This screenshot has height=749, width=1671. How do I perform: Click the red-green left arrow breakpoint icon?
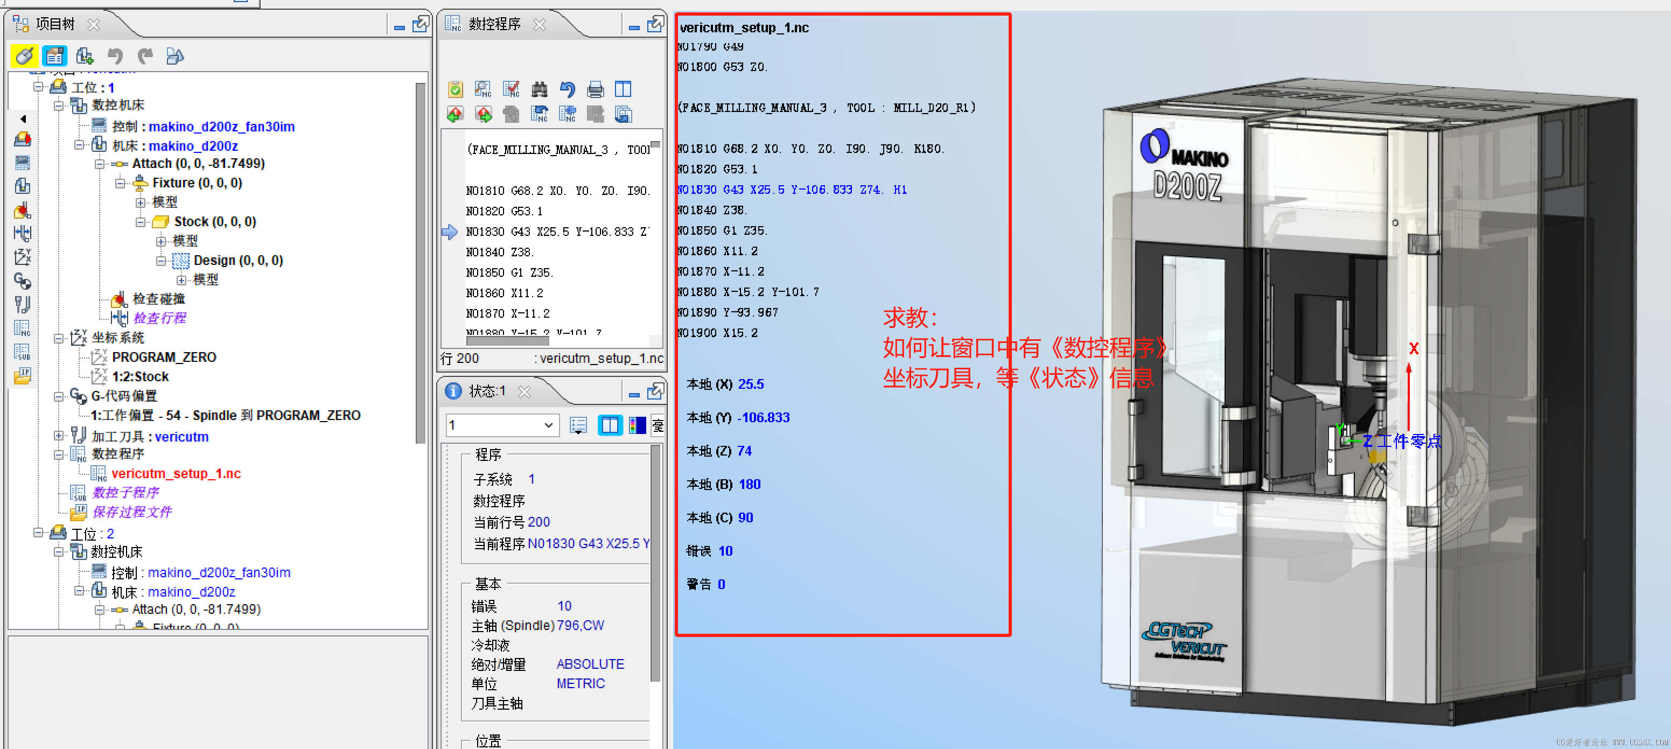(456, 115)
